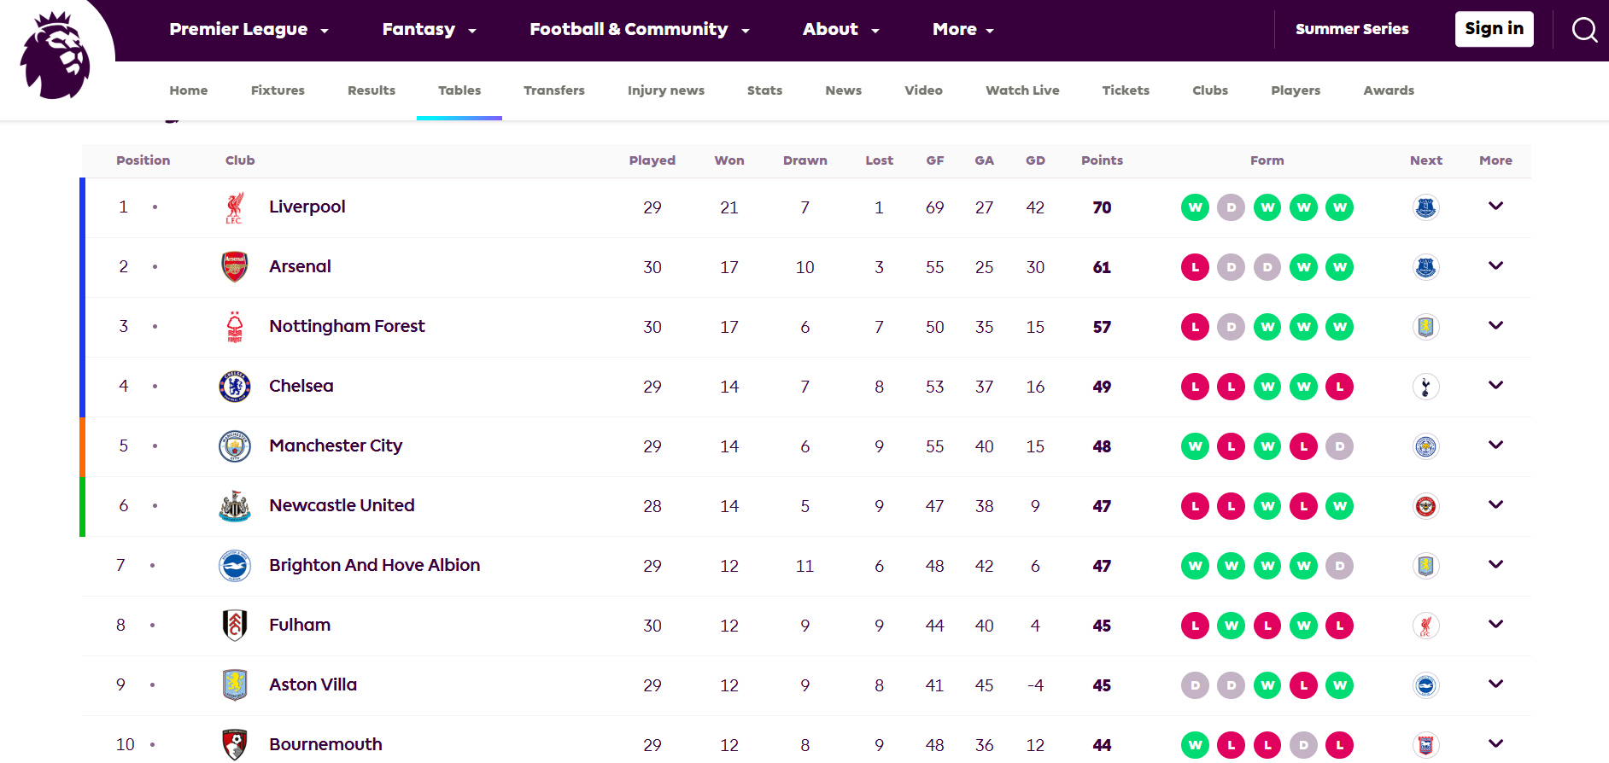Click Manchester City's next opponent badge

click(x=1425, y=446)
